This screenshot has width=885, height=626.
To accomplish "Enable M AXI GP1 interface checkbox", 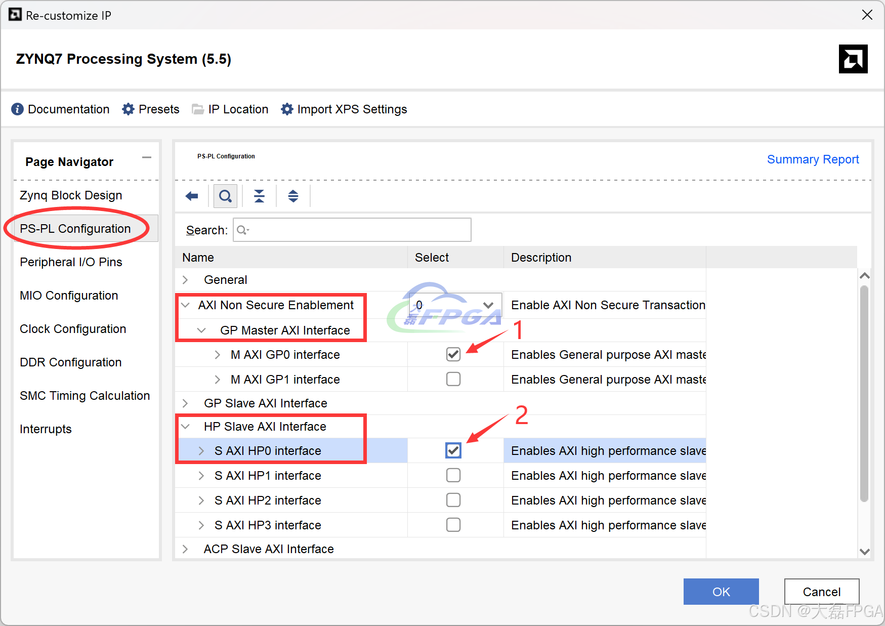I will click(x=453, y=379).
